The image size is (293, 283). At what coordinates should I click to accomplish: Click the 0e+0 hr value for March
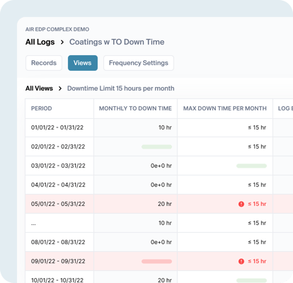161,166
